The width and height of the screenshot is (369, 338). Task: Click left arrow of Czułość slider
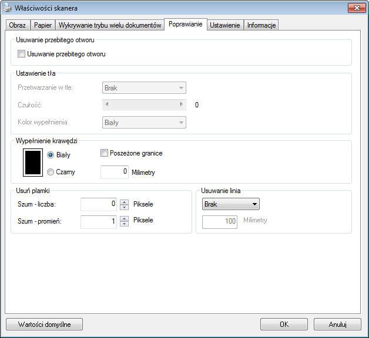tap(107, 104)
